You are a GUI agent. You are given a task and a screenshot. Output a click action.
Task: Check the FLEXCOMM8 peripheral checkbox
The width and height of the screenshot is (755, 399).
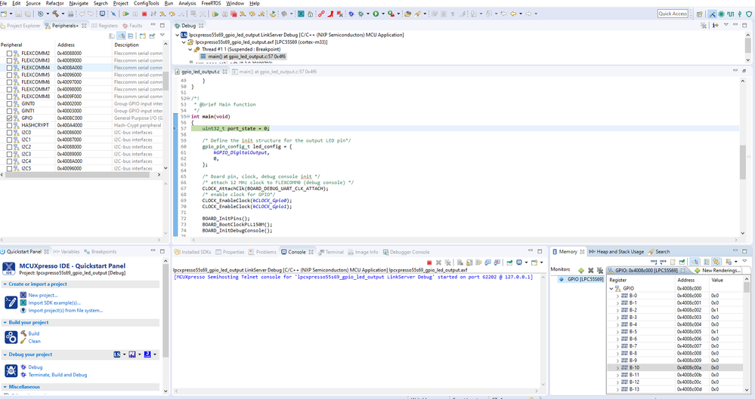(9, 96)
